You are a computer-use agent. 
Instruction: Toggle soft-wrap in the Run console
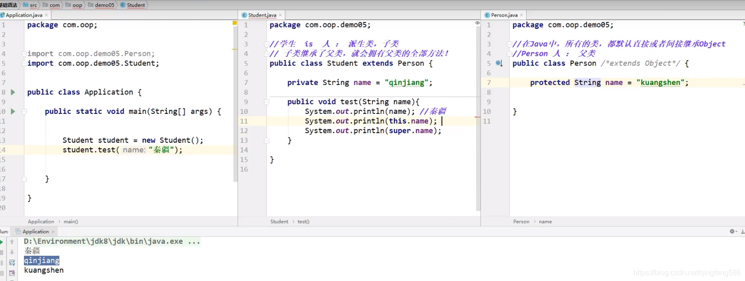pos(12,263)
